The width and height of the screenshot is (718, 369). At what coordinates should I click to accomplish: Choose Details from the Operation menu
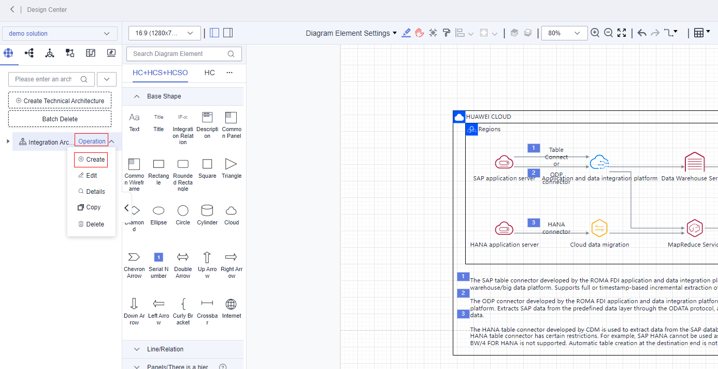click(91, 192)
